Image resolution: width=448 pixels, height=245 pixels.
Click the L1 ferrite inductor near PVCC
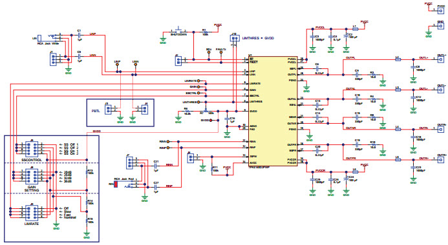click(355, 29)
